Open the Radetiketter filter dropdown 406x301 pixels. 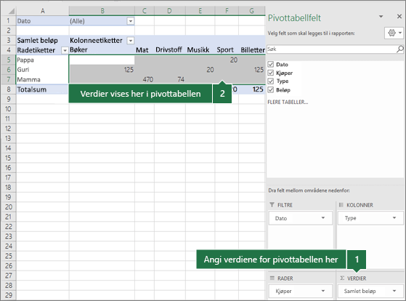[65, 50]
